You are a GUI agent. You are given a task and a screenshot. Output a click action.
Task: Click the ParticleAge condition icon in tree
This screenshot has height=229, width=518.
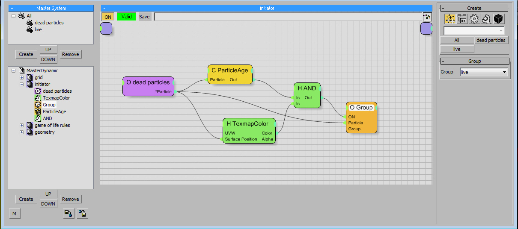38,112
